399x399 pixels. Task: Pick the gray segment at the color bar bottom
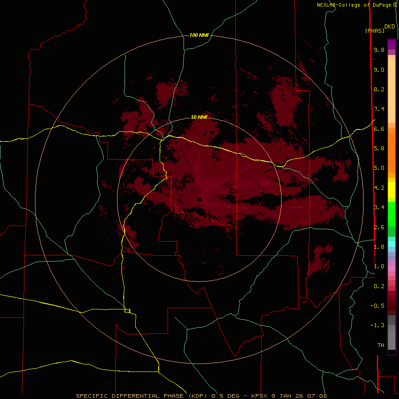pyautogui.click(x=391, y=340)
